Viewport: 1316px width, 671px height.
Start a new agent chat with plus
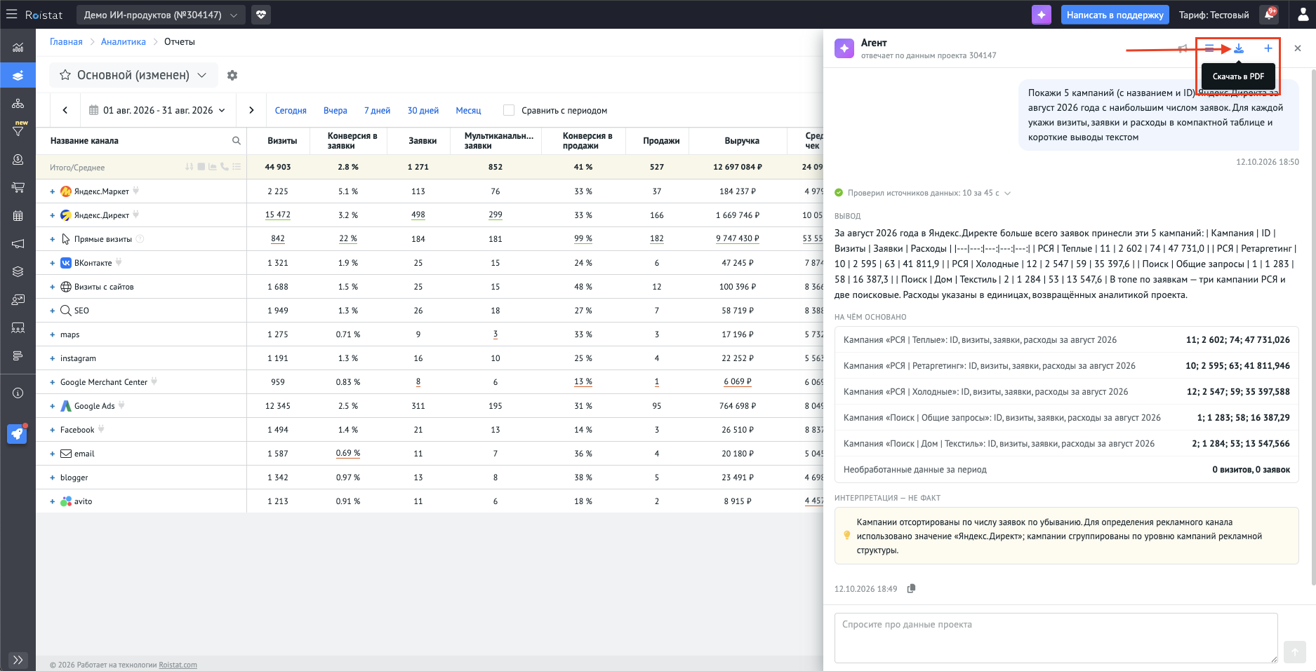tap(1268, 48)
